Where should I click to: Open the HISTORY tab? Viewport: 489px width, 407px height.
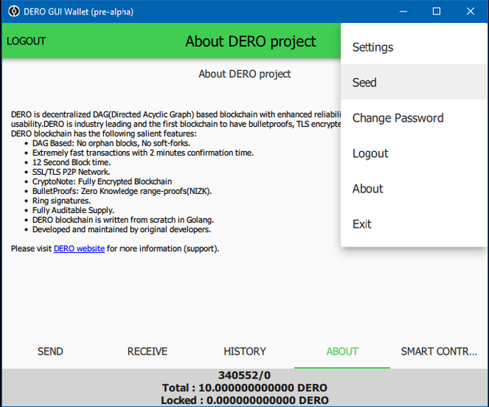point(244,351)
